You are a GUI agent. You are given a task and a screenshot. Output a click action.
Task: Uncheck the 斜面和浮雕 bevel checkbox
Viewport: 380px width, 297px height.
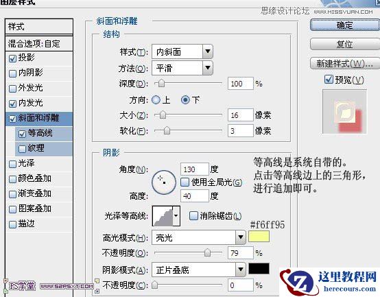(12, 119)
